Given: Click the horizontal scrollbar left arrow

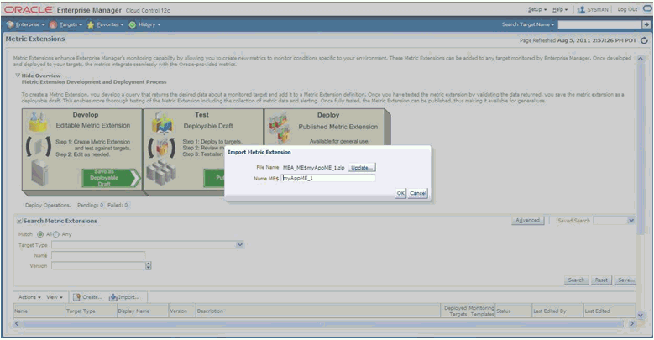Looking at the screenshot, I should 17,323.
